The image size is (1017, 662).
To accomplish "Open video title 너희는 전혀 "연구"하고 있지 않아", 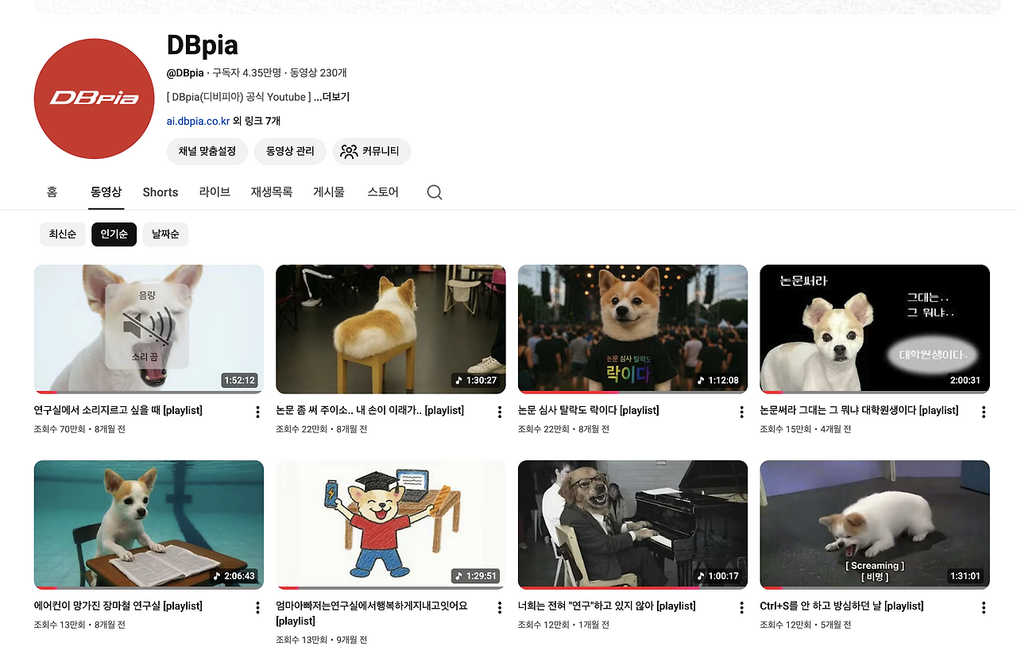I will [606, 606].
